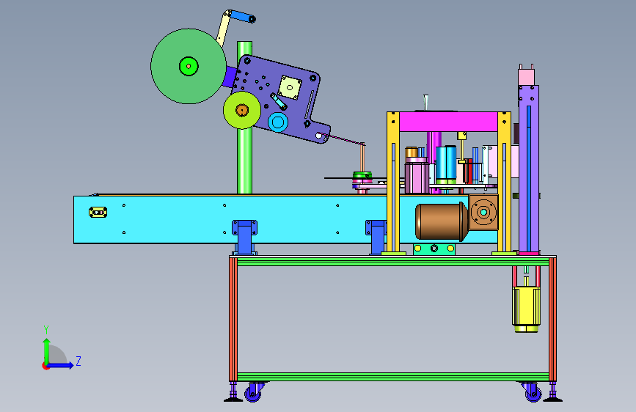Viewport: 636px width, 412px height.
Task: Select the cream square stepper mount plate
Action: click(x=290, y=87)
